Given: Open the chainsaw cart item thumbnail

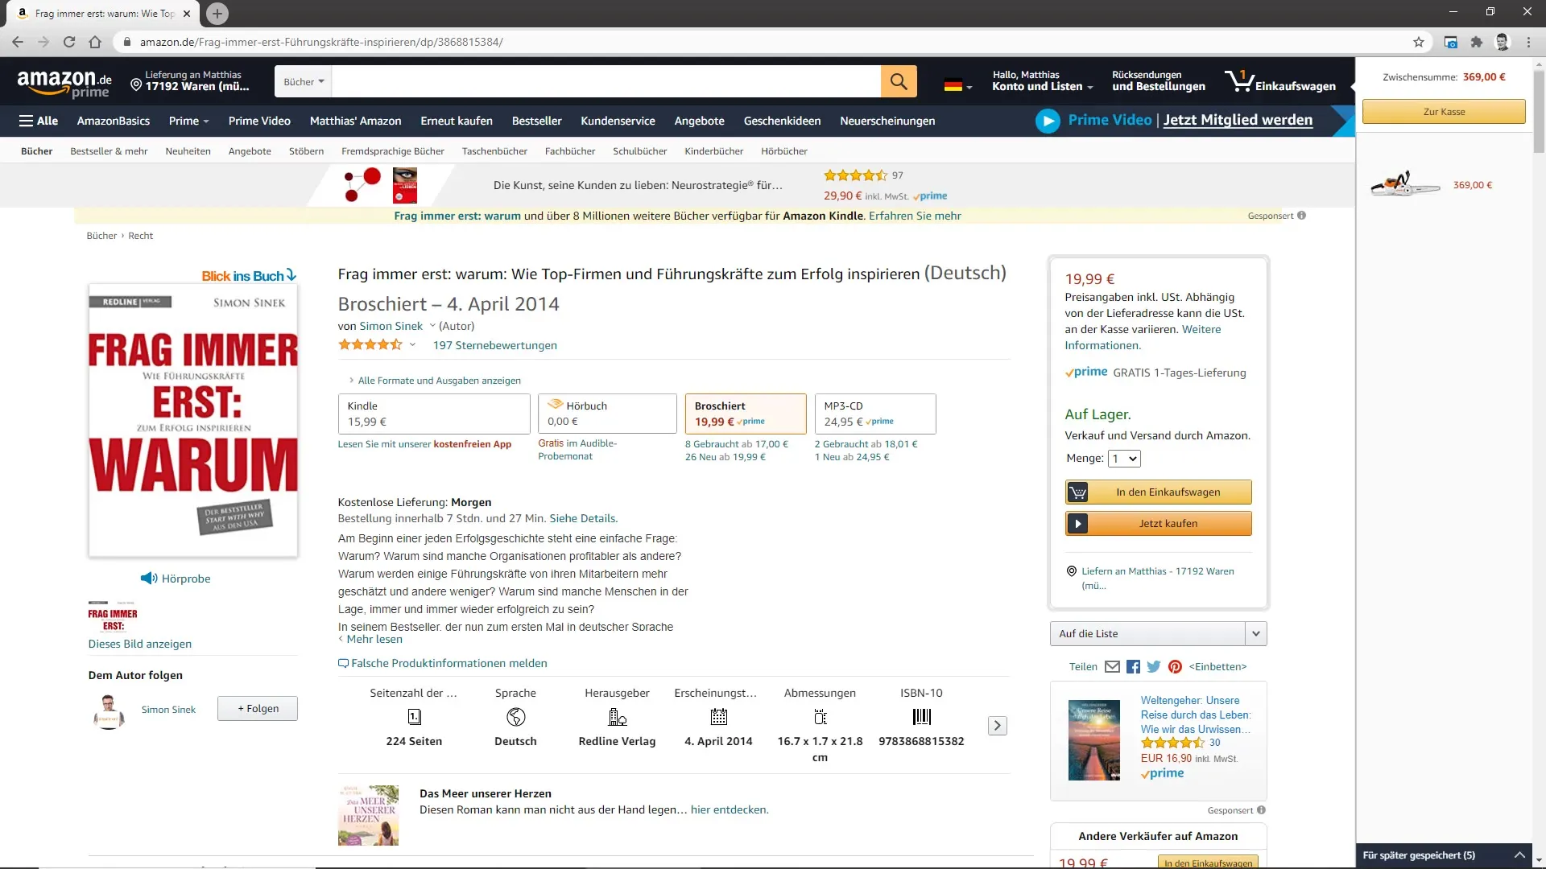Looking at the screenshot, I should coord(1406,184).
